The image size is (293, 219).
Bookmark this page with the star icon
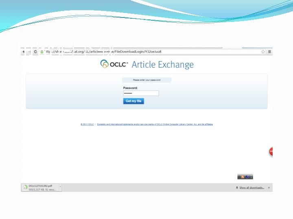263,52
